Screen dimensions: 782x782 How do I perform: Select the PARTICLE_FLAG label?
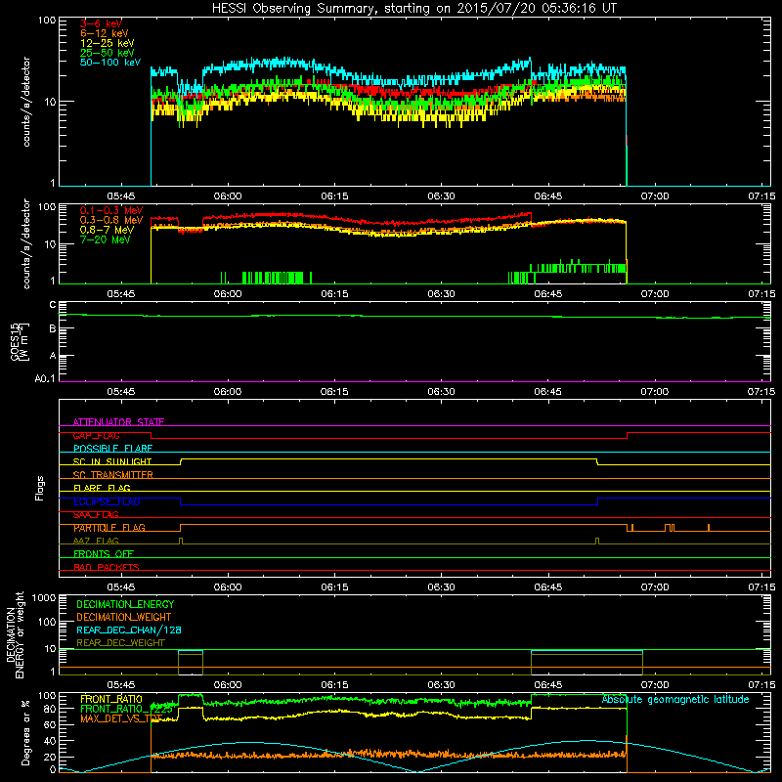109,527
